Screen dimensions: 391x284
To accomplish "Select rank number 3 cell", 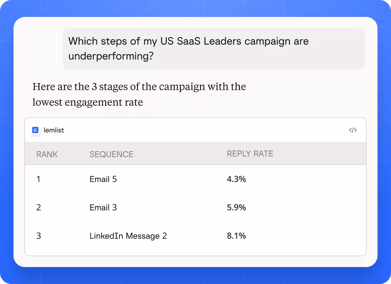I will tap(39, 236).
